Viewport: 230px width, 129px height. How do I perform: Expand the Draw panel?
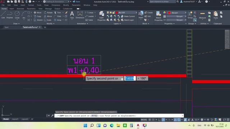tap(16, 24)
